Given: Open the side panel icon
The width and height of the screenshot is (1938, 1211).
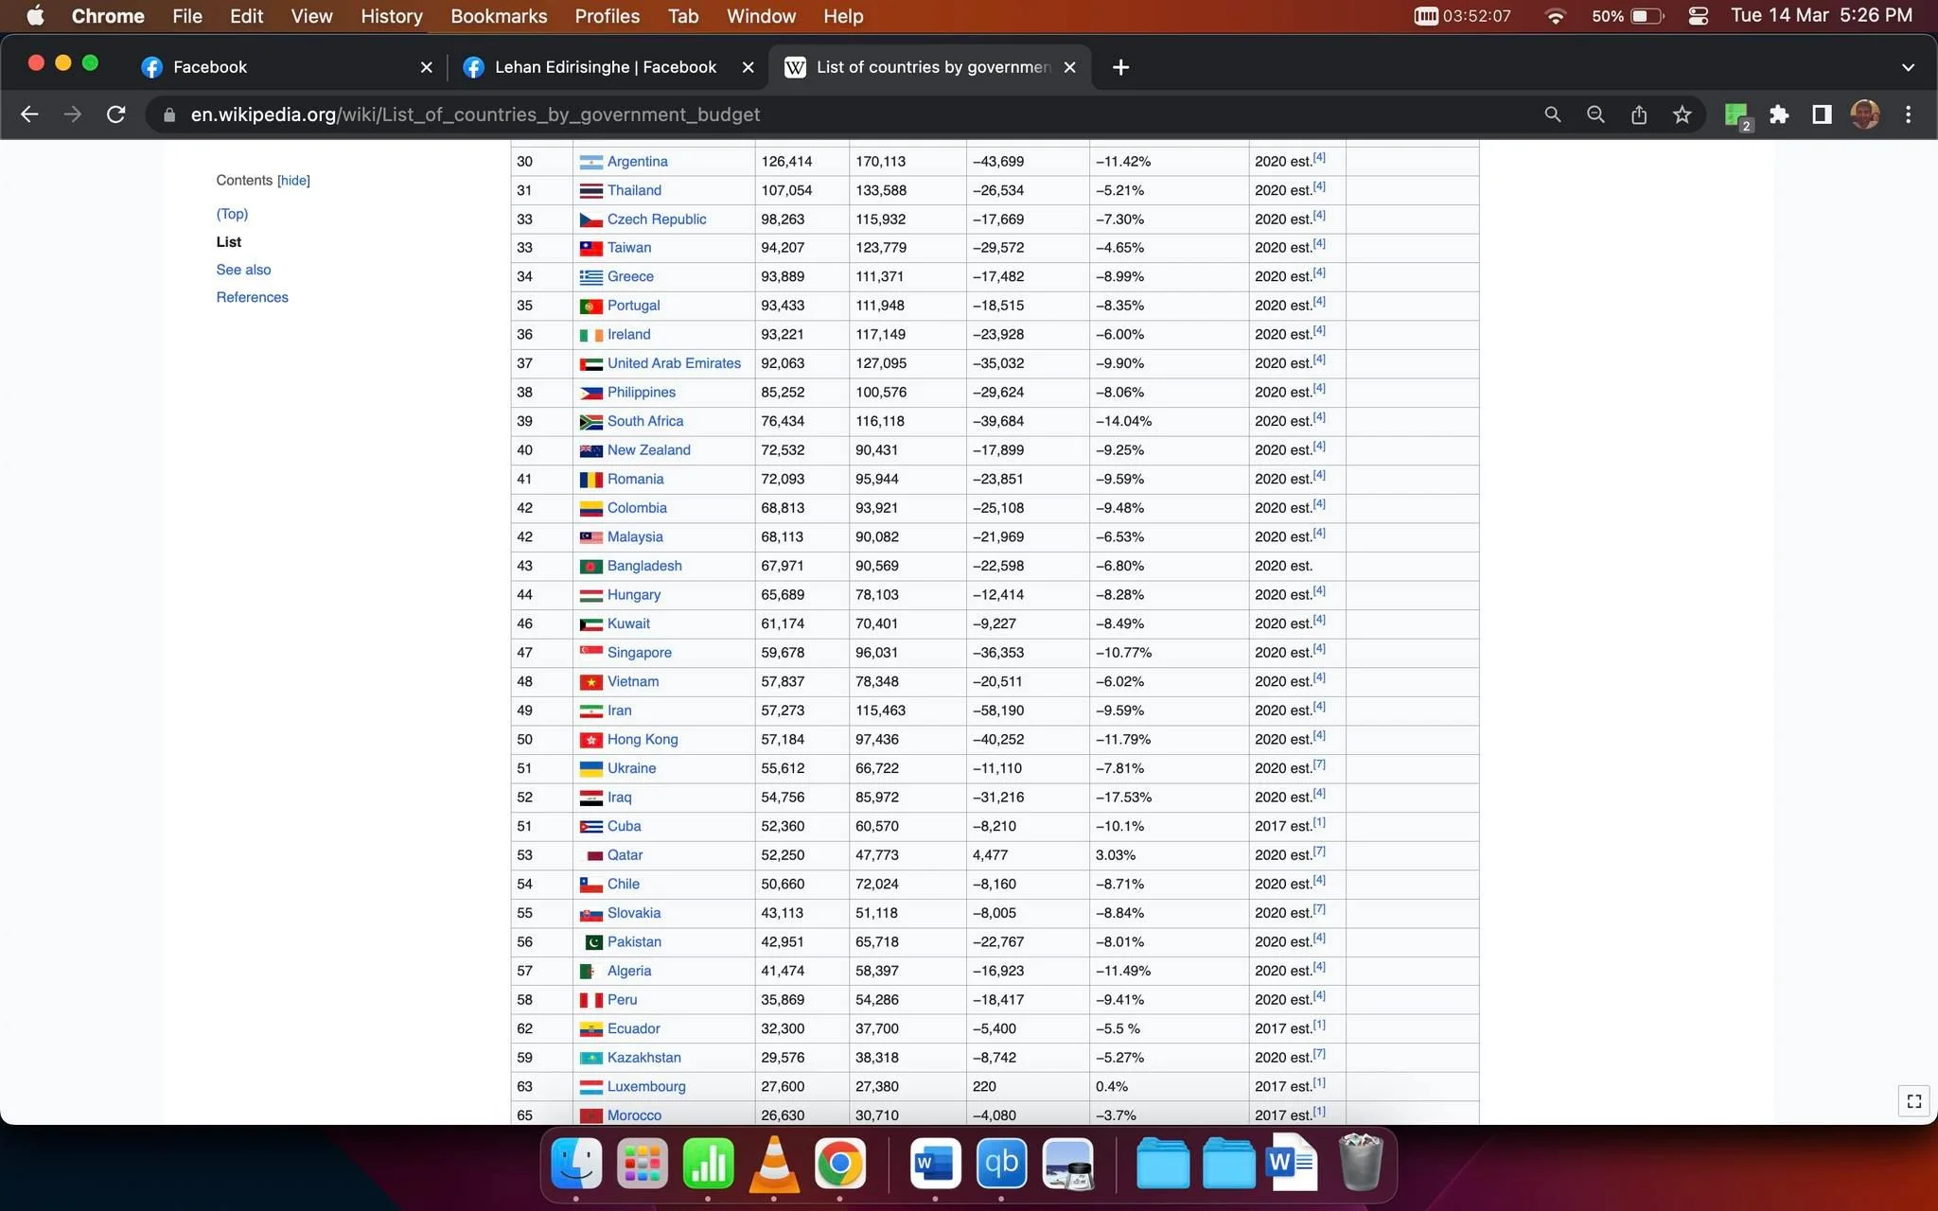Looking at the screenshot, I should pos(1822,114).
